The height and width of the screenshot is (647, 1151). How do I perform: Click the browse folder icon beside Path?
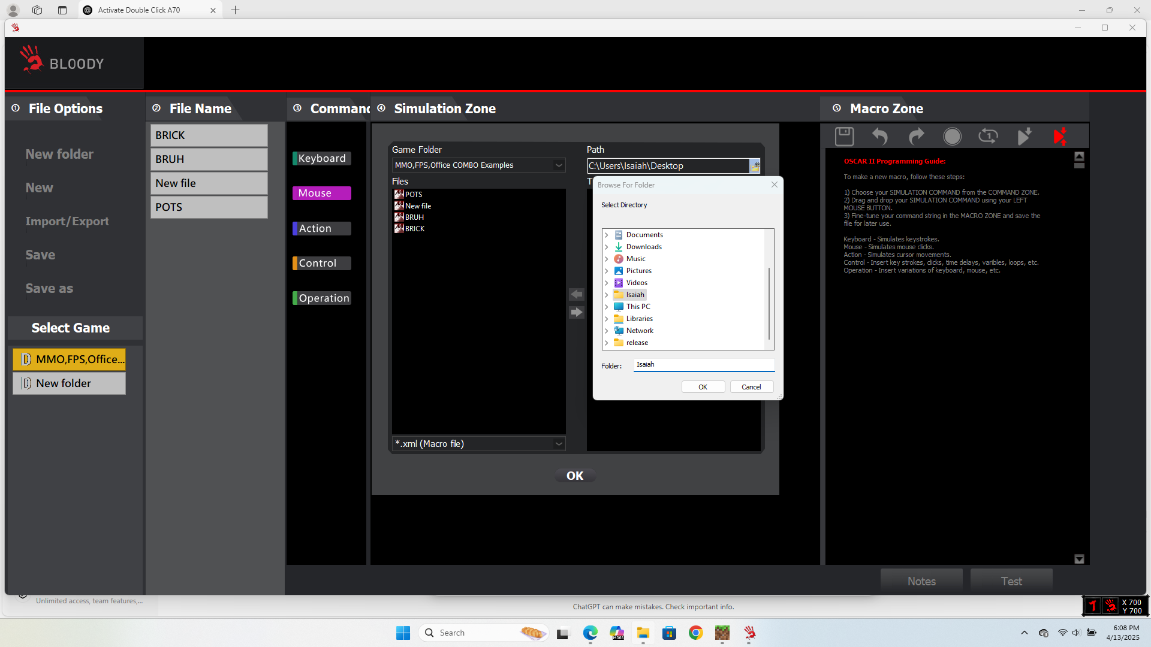click(x=755, y=166)
